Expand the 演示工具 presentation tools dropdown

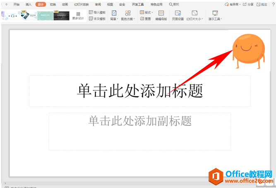[x=215, y=15]
